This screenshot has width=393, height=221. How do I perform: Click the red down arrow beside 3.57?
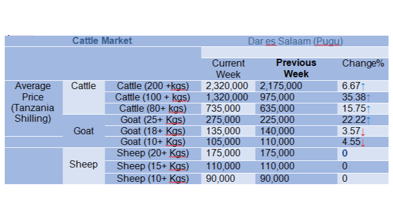(x=363, y=131)
